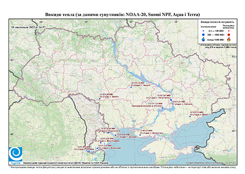Click the 2.12 MW marker near Azov coast
This screenshot has width=245, height=174.
coord(190,117)
